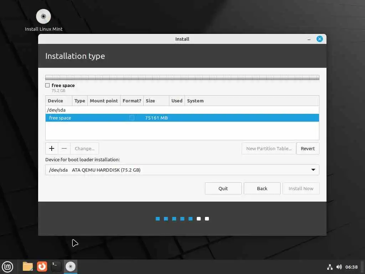Click the Used column header
This screenshot has height=274, width=365.
(177, 101)
